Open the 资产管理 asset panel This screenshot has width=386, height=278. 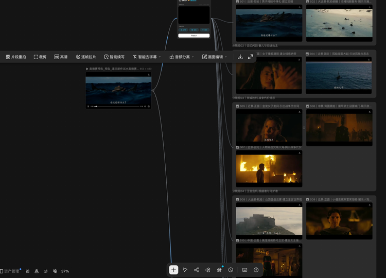10,271
